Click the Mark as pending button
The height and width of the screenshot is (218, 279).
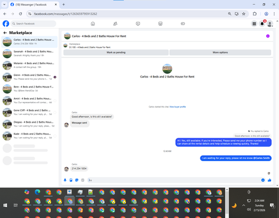click(x=116, y=52)
